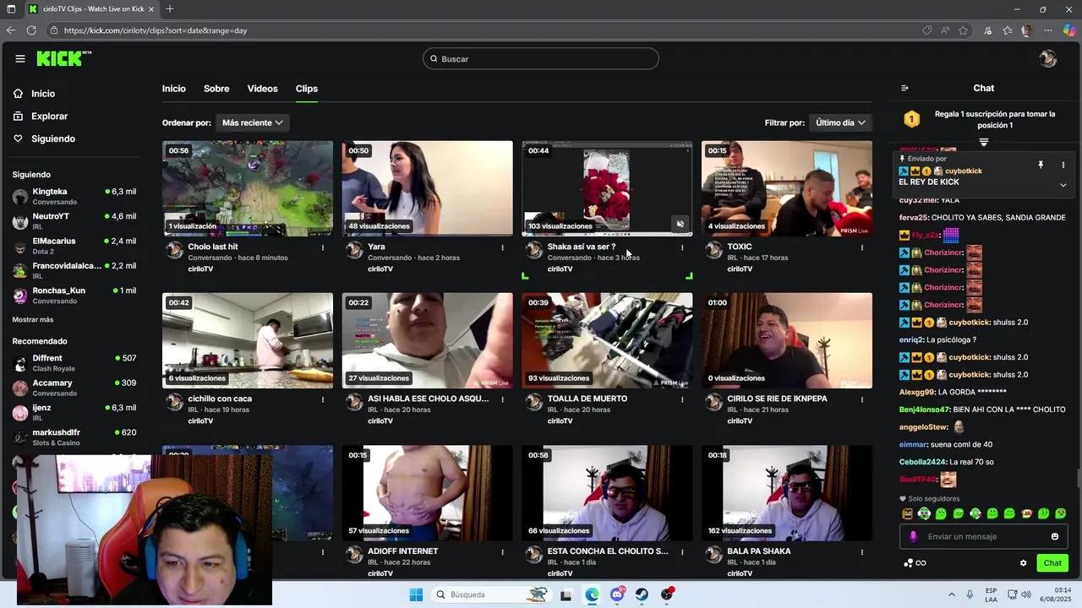The image size is (1082, 608).
Task: Play the TOXIC clip thumbnail
Action: pos(787,188)
